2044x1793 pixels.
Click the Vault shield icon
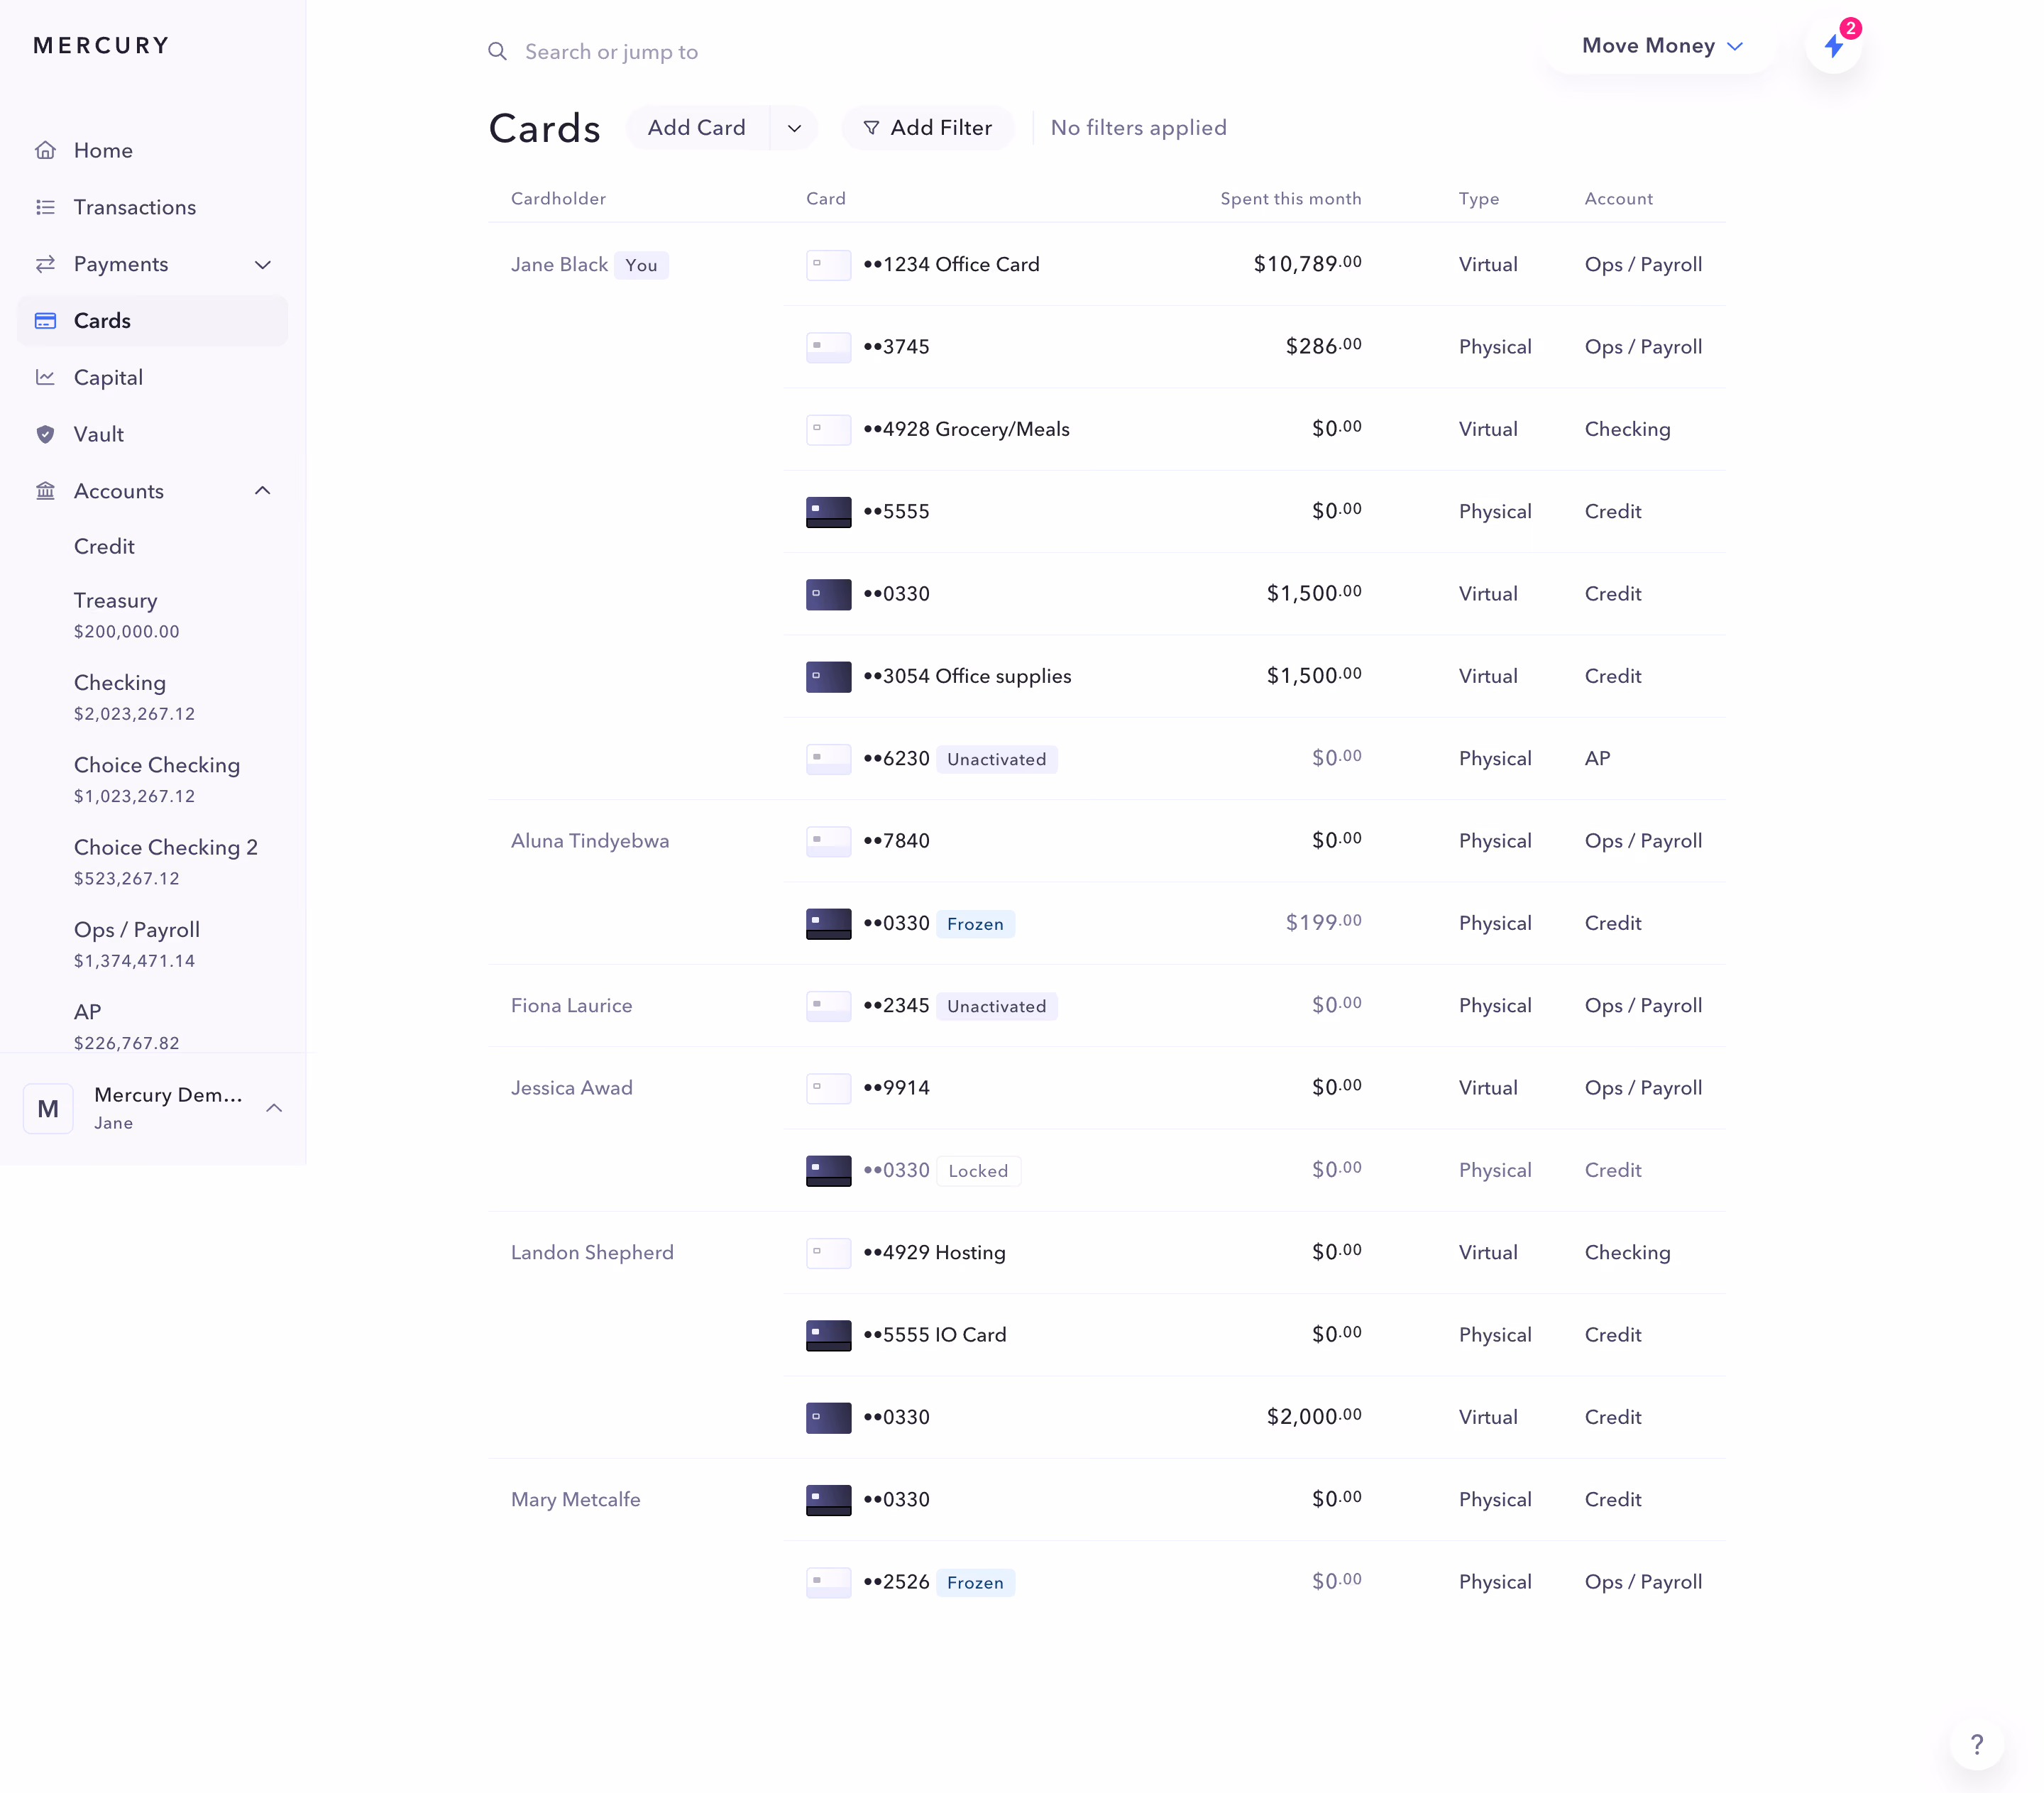45,434
